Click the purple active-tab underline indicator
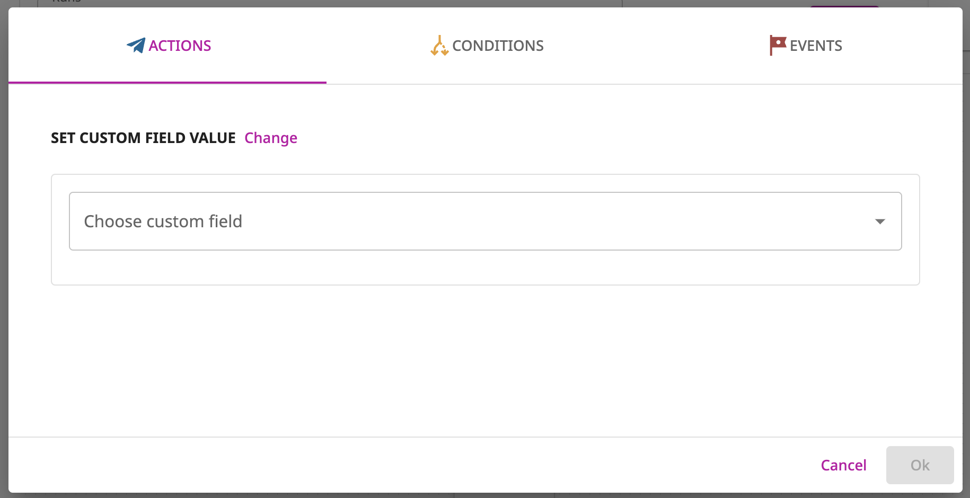This screenshot has width=970, height=498. tap(167, 83)
